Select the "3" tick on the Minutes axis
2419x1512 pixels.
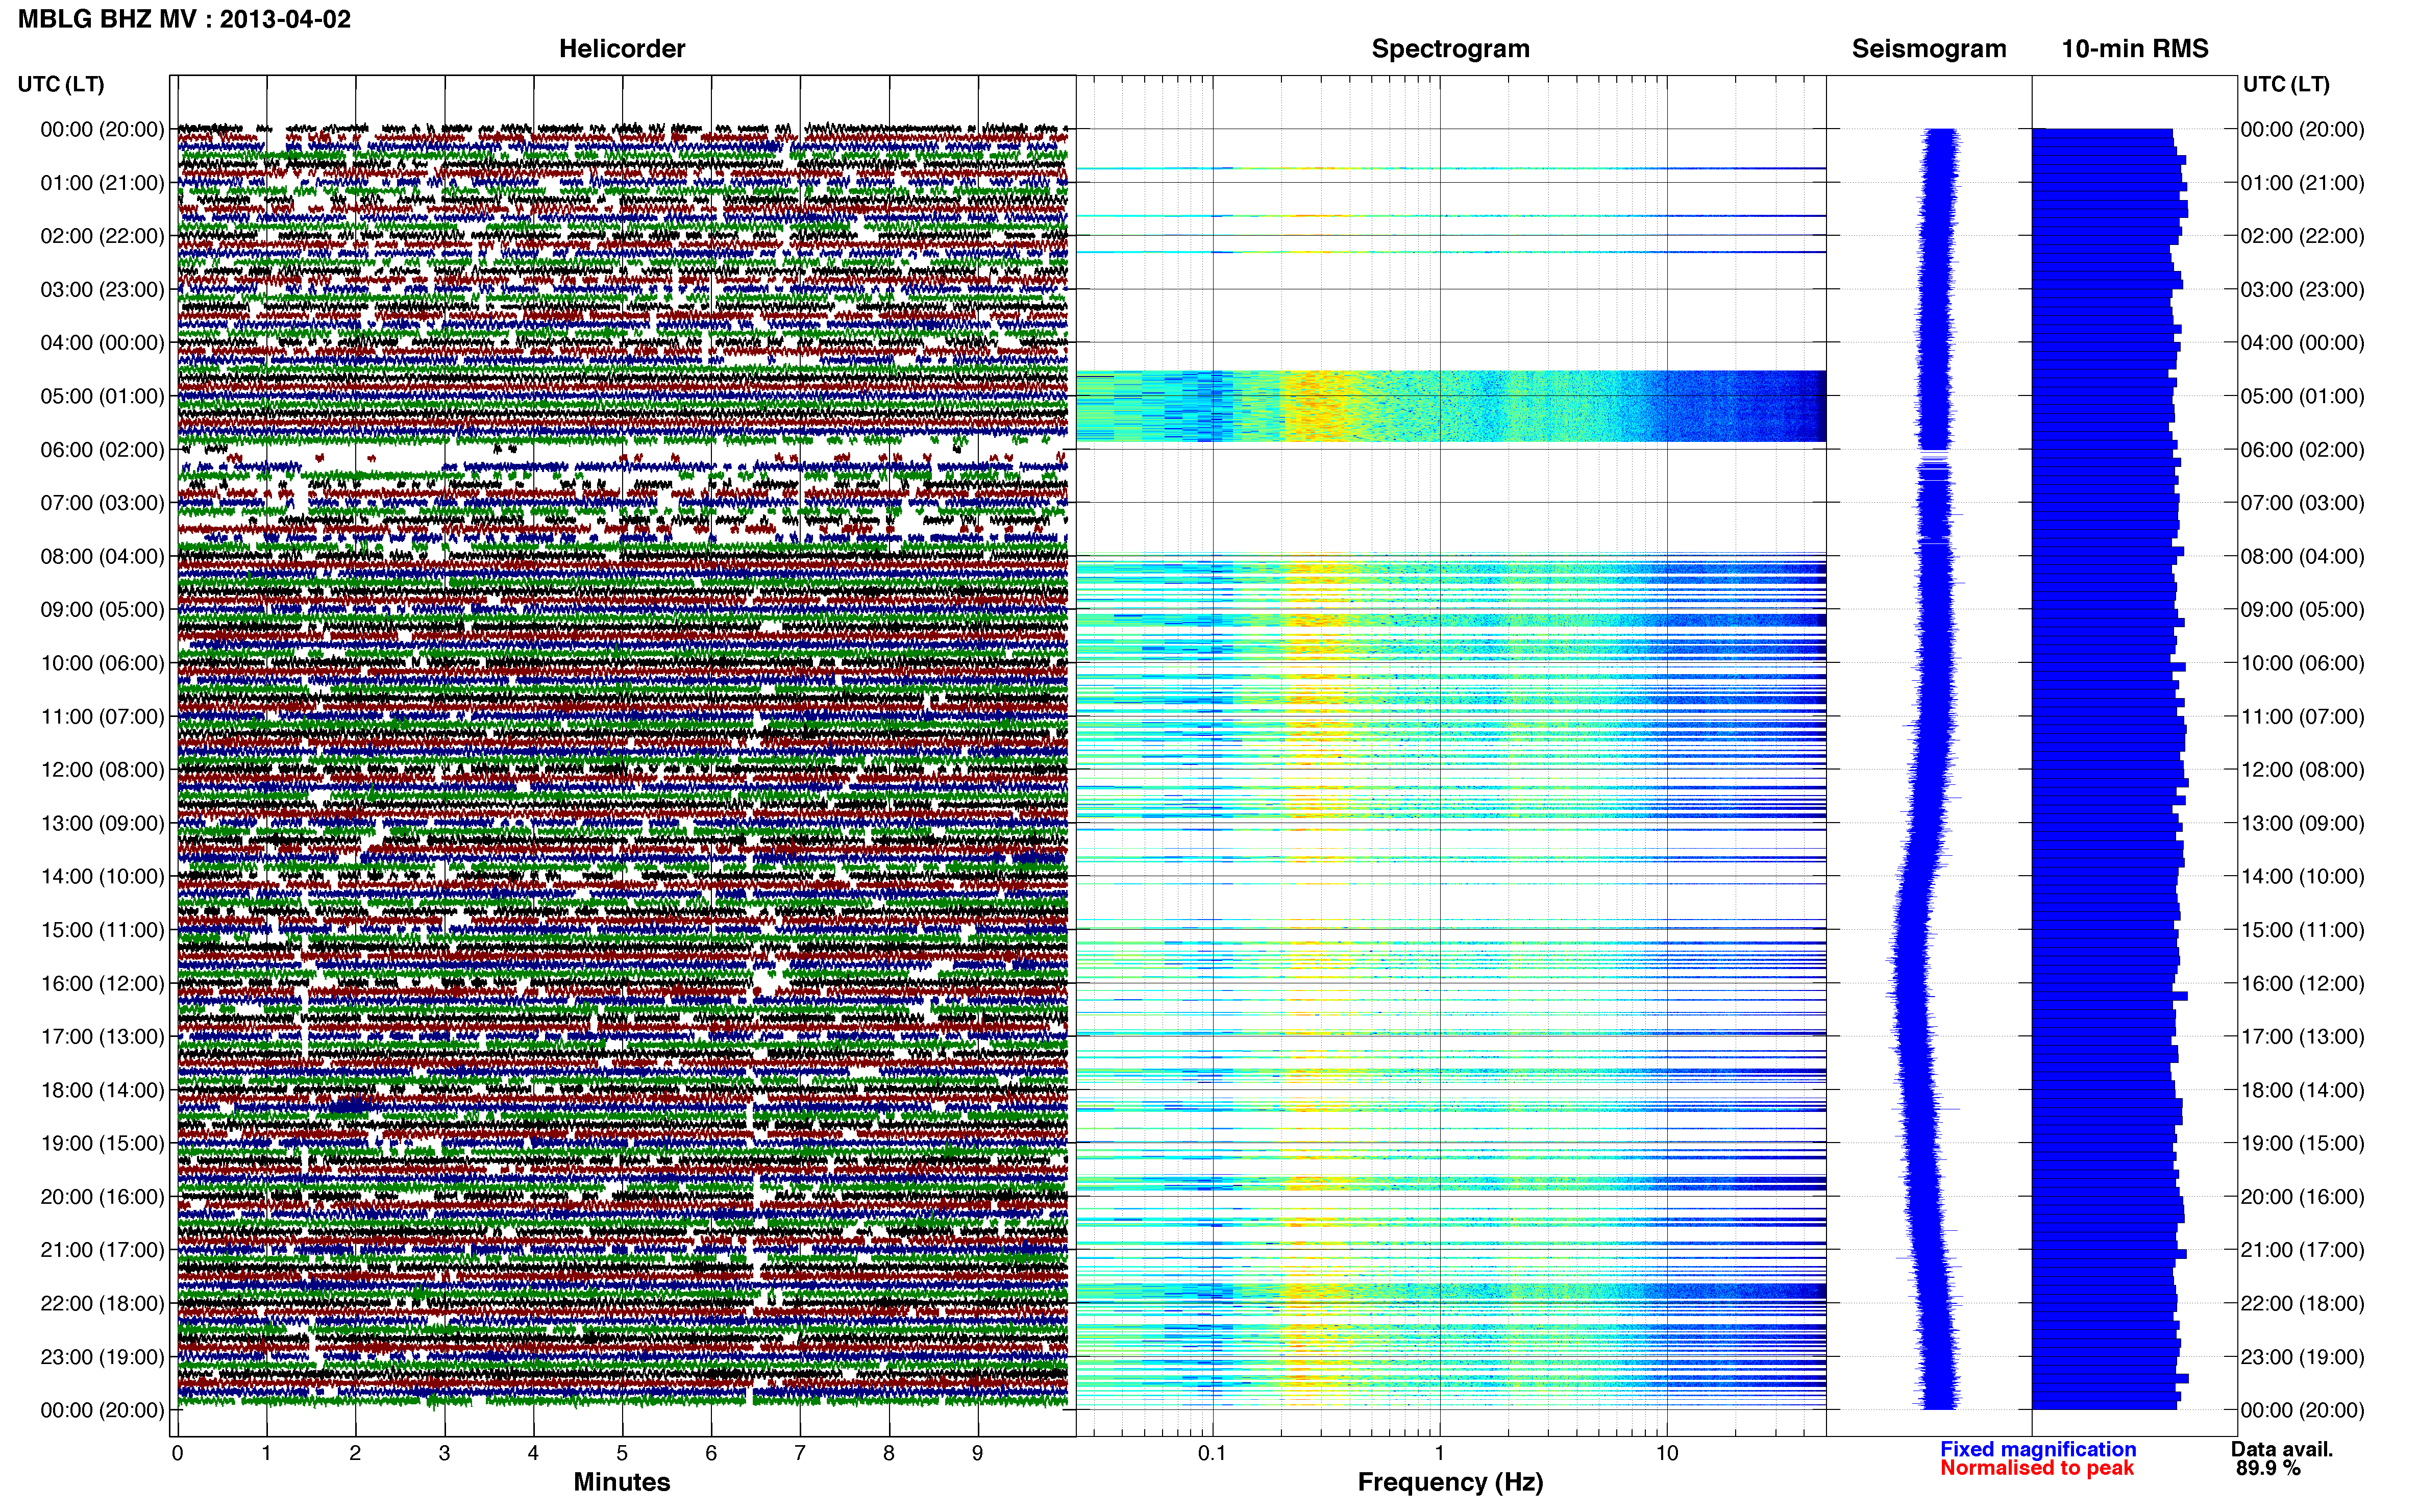444,1453
